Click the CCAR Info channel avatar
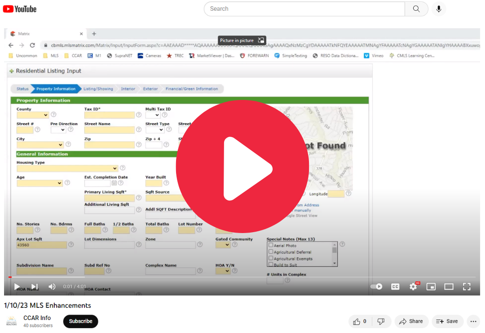485x333 pixels. tap(12, 321)
